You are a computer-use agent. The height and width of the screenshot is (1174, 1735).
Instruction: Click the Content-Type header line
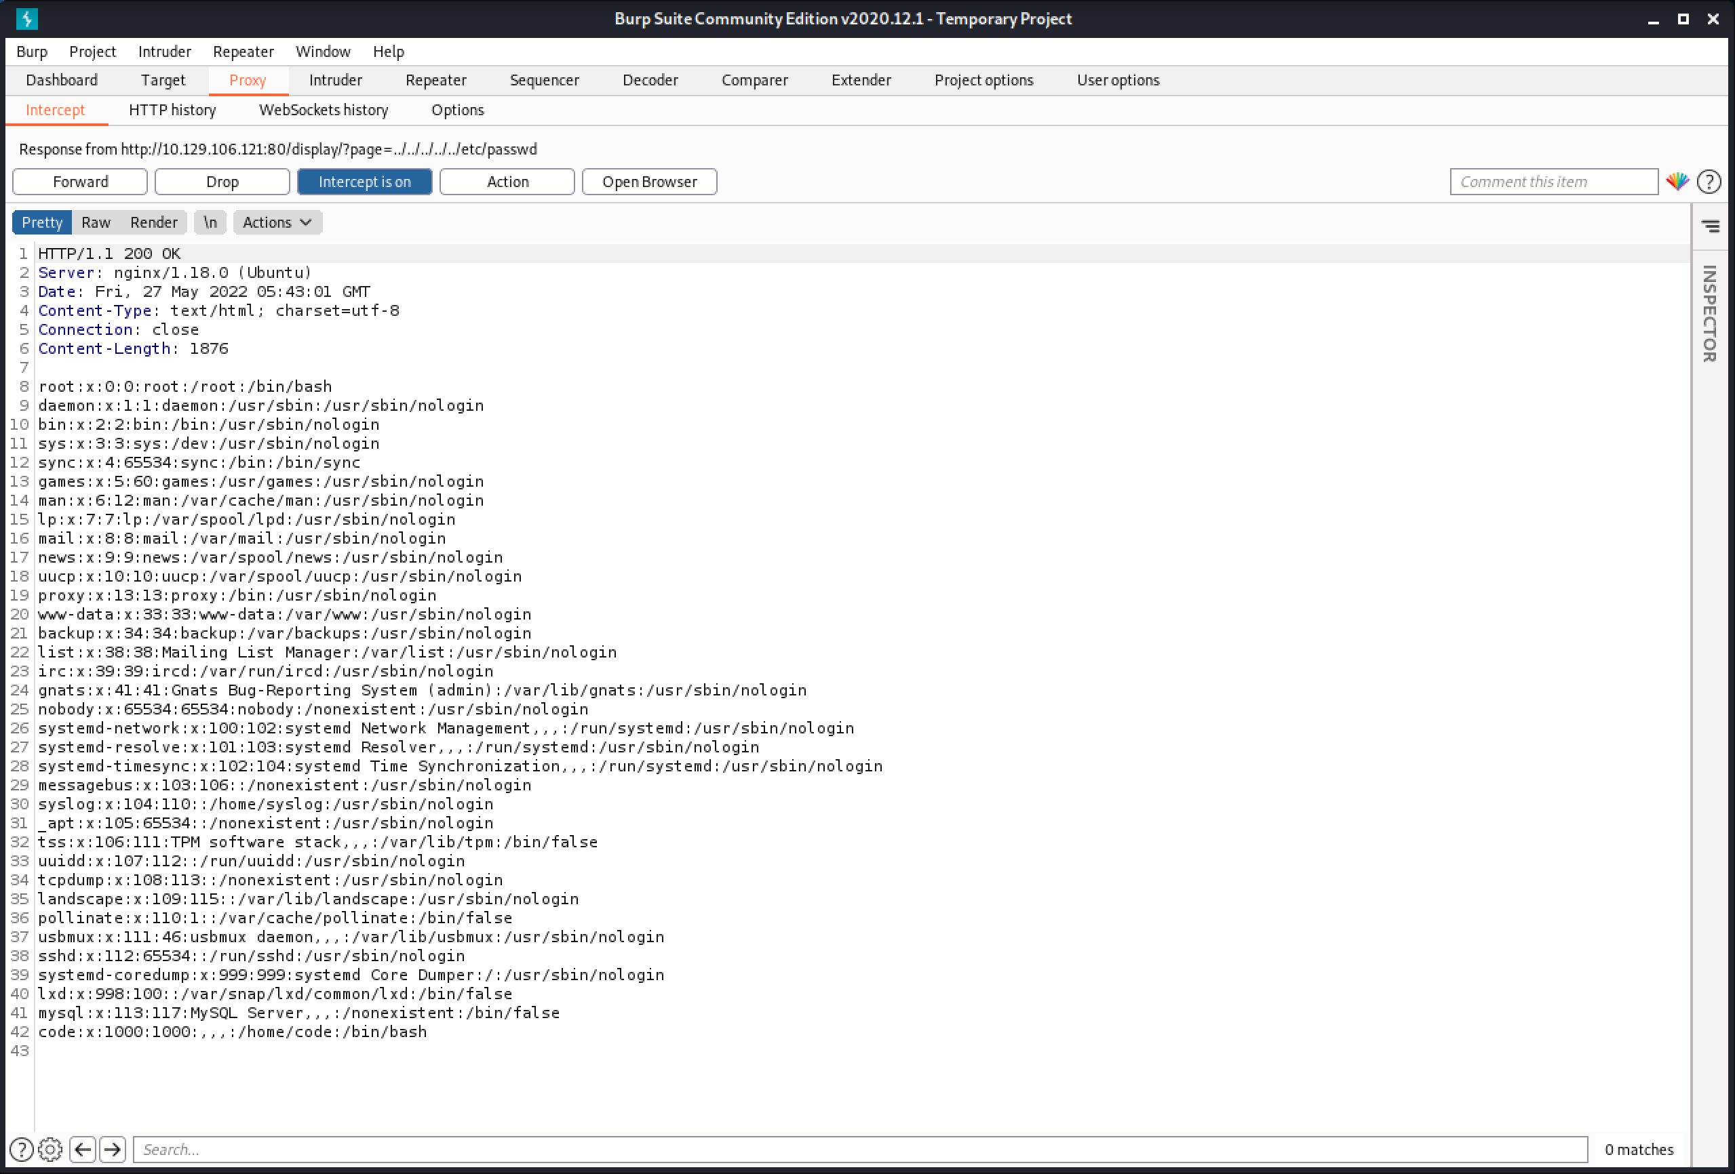[x=219, y=310]
